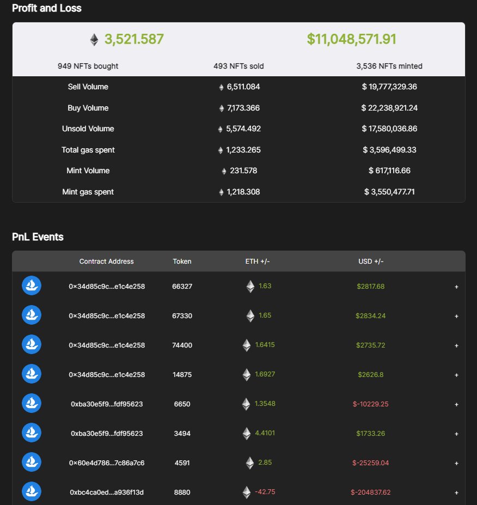Click OpenSea icon in token 66327 row
The width and height of the screenshot is (477, 505).
tap(32, 285)
